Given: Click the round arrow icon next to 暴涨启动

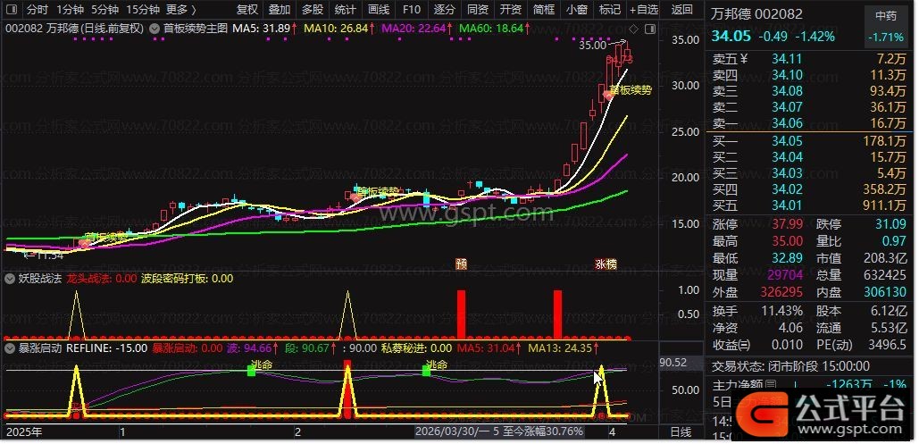Looking at the screenshot, I should pos(11,348).
